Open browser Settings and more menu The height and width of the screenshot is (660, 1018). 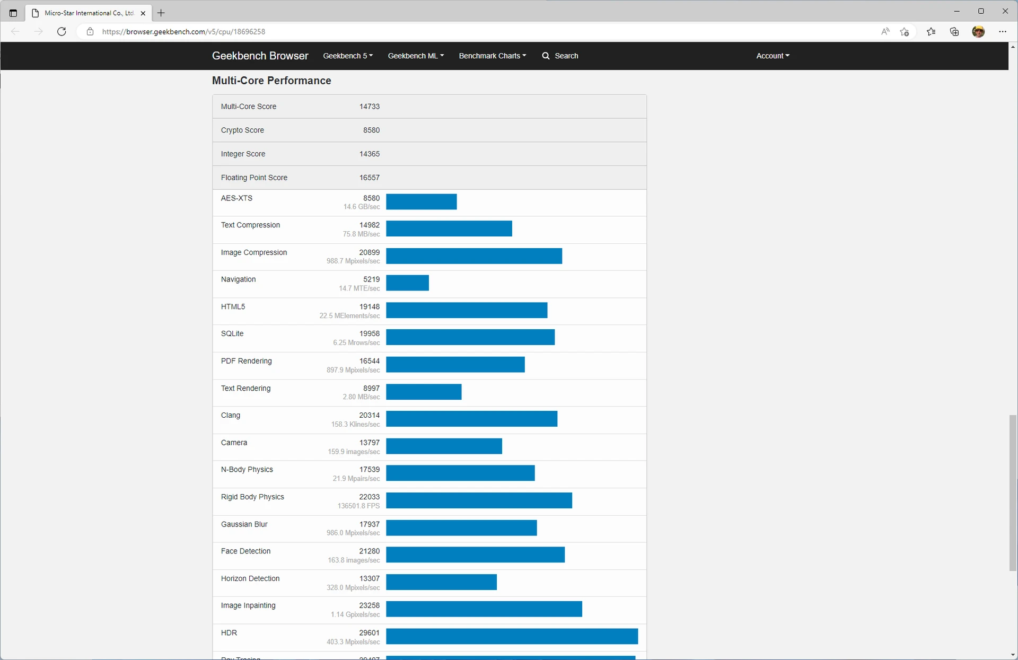(x=1003, y=32)
